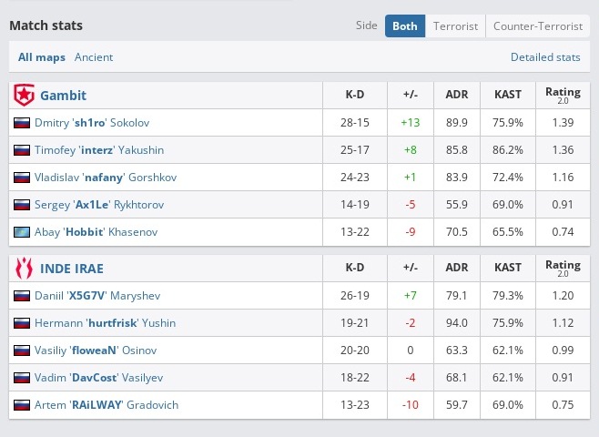Open the Gambit team name link

coord(63,95)
